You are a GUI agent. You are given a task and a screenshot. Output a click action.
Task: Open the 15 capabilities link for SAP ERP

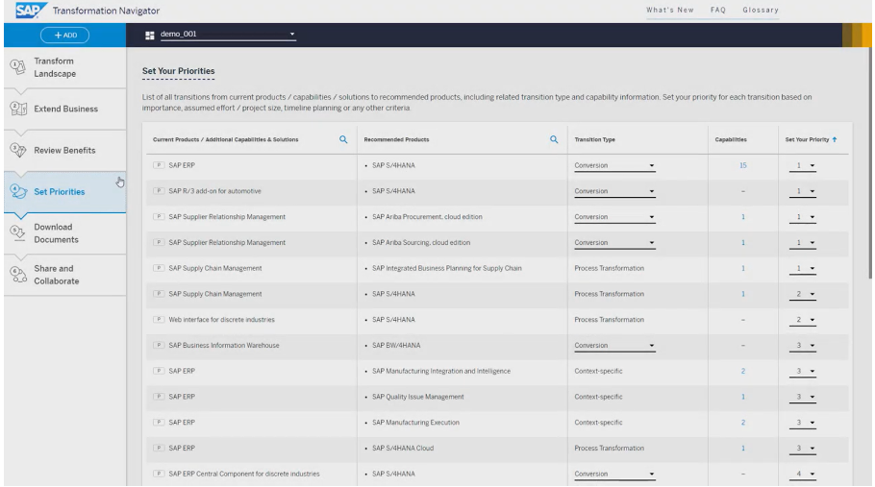(x=742, y=165)
